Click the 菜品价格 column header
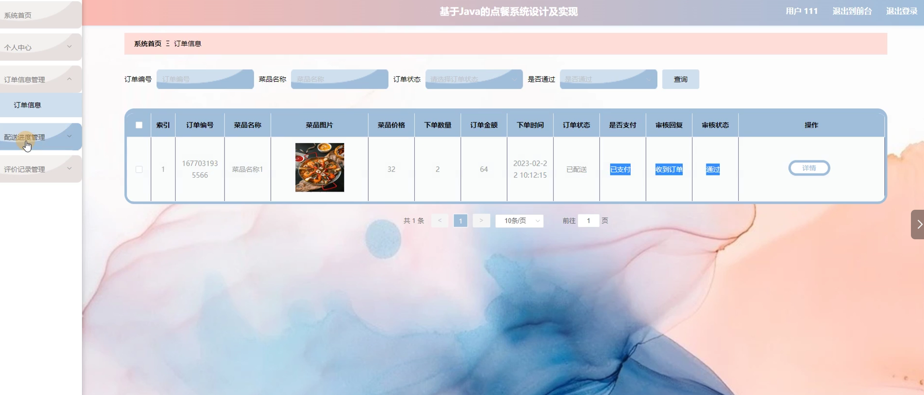924x395 pixels. [x=391, y=125]
